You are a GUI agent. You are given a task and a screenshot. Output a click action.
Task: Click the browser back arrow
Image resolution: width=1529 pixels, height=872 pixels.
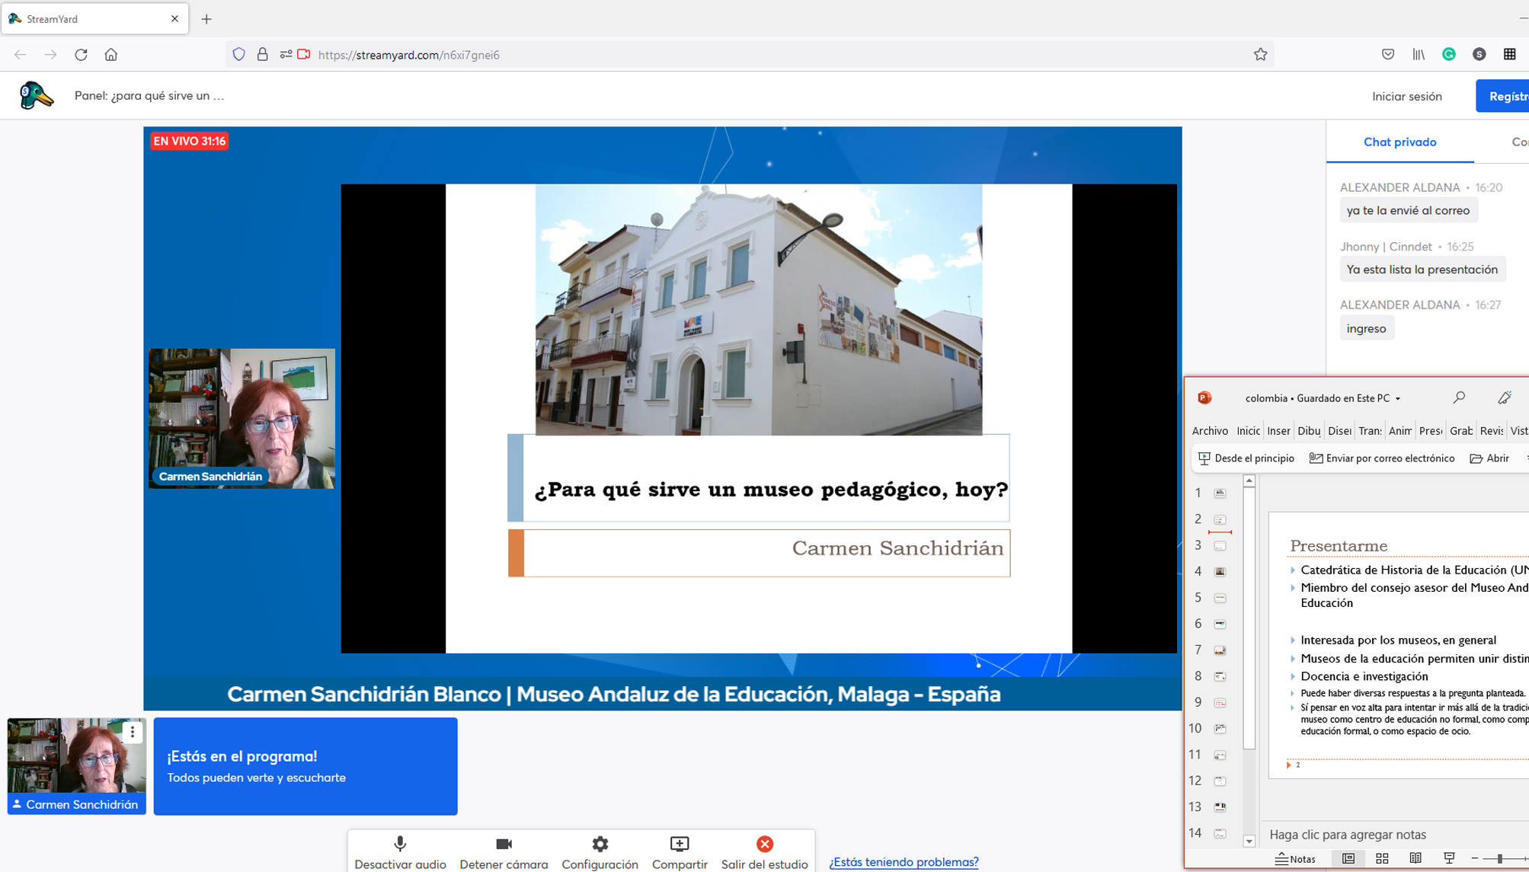(21, 54)
